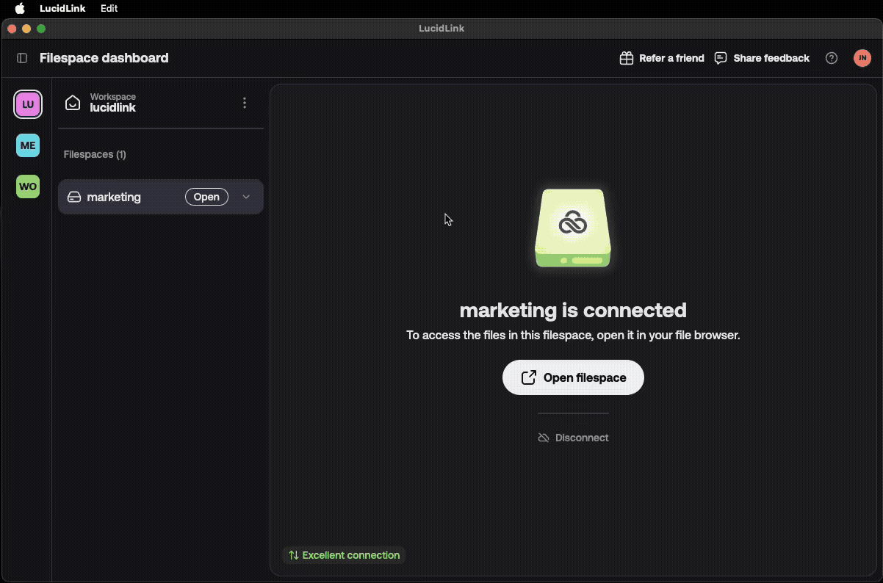Click the Excellent connection status indicator
The image size is (883, 583).
pos(344,555)
